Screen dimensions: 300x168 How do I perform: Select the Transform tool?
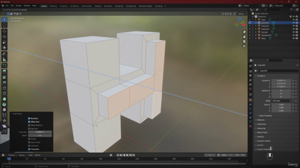[x=4, y=48]
